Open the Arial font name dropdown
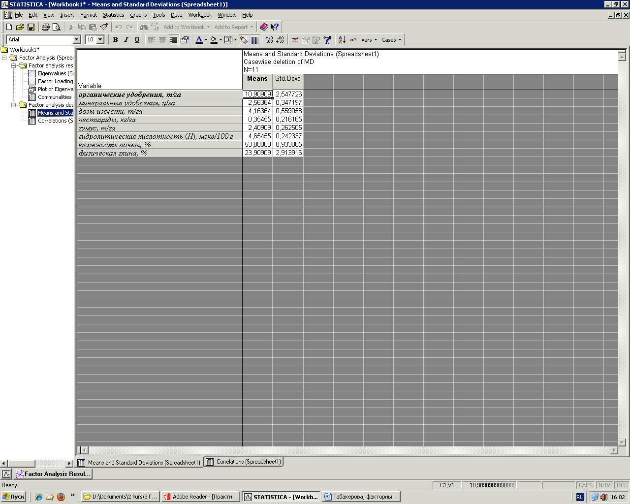This screenshot has width=630, height=504. pos(76,39)
